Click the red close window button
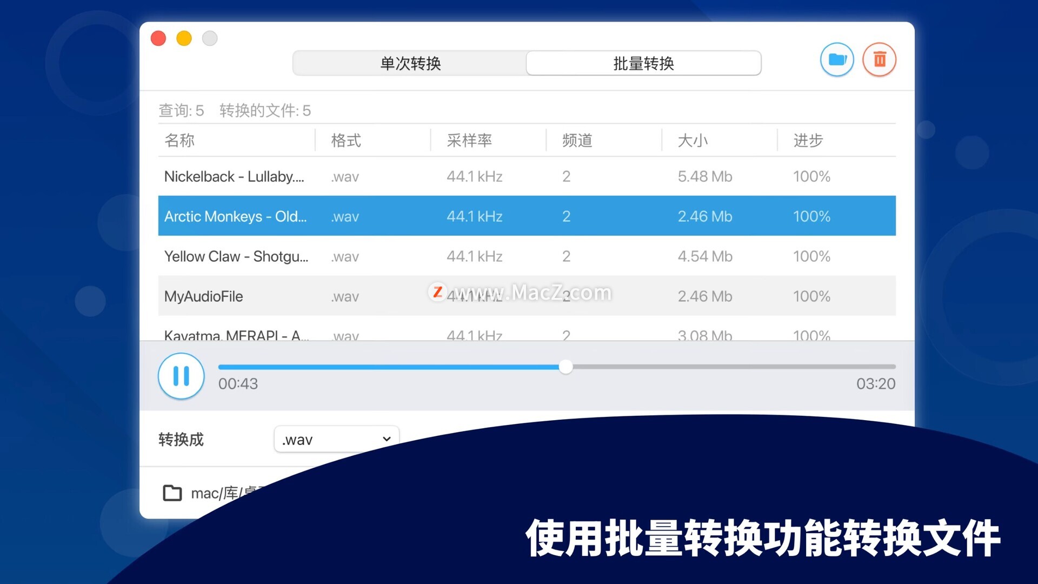This screenshot has width=1038, height=584. click(158, 38)
